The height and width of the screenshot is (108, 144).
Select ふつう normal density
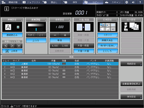tap(36, 41)
